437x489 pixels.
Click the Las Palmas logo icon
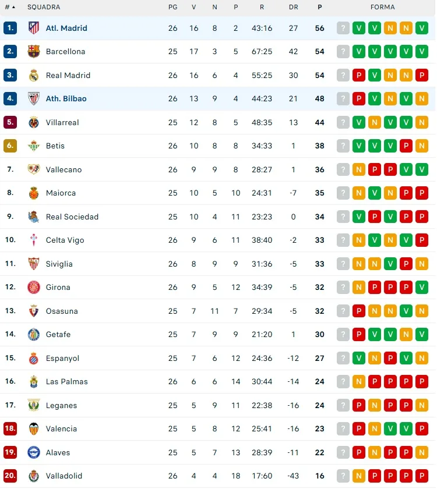pyautogui.click(x=34, y=381)
